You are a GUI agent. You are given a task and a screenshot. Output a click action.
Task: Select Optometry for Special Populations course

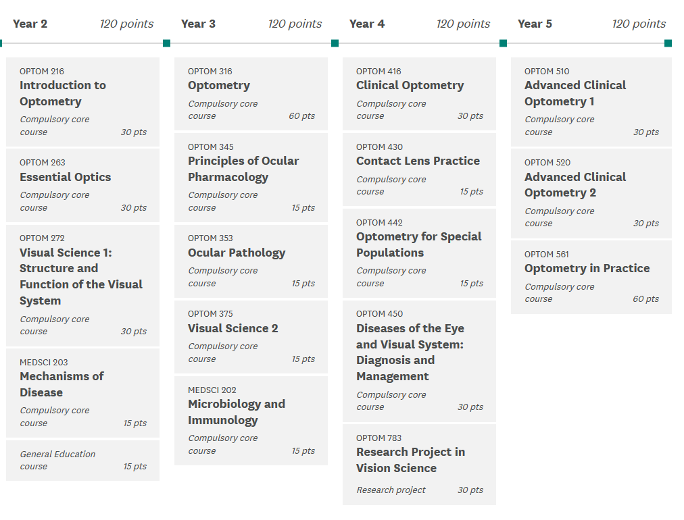(x=419, y=253)
